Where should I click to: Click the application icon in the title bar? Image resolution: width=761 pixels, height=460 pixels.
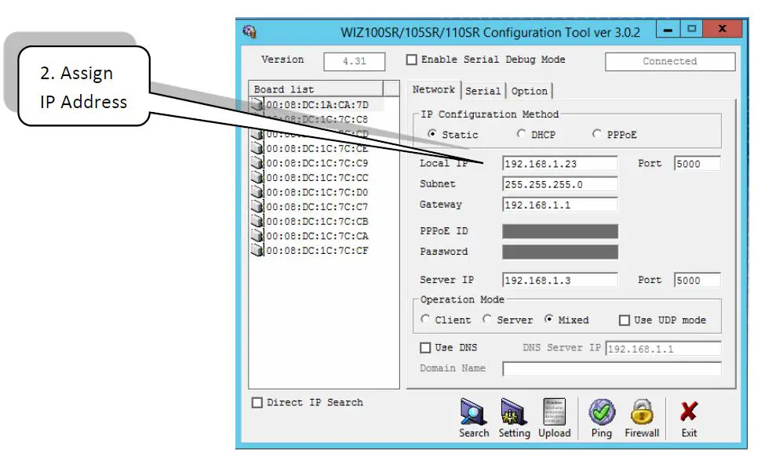[x=249, y=32]
